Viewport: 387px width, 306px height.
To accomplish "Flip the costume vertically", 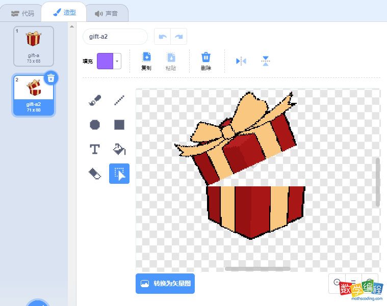I will pos(266,61).
